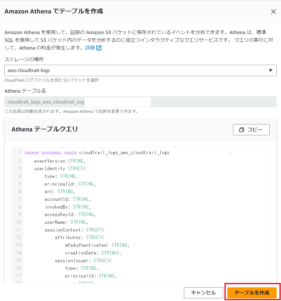
Task: Click the Athena テーブルクエリ heading
Action: coord(45,129)
